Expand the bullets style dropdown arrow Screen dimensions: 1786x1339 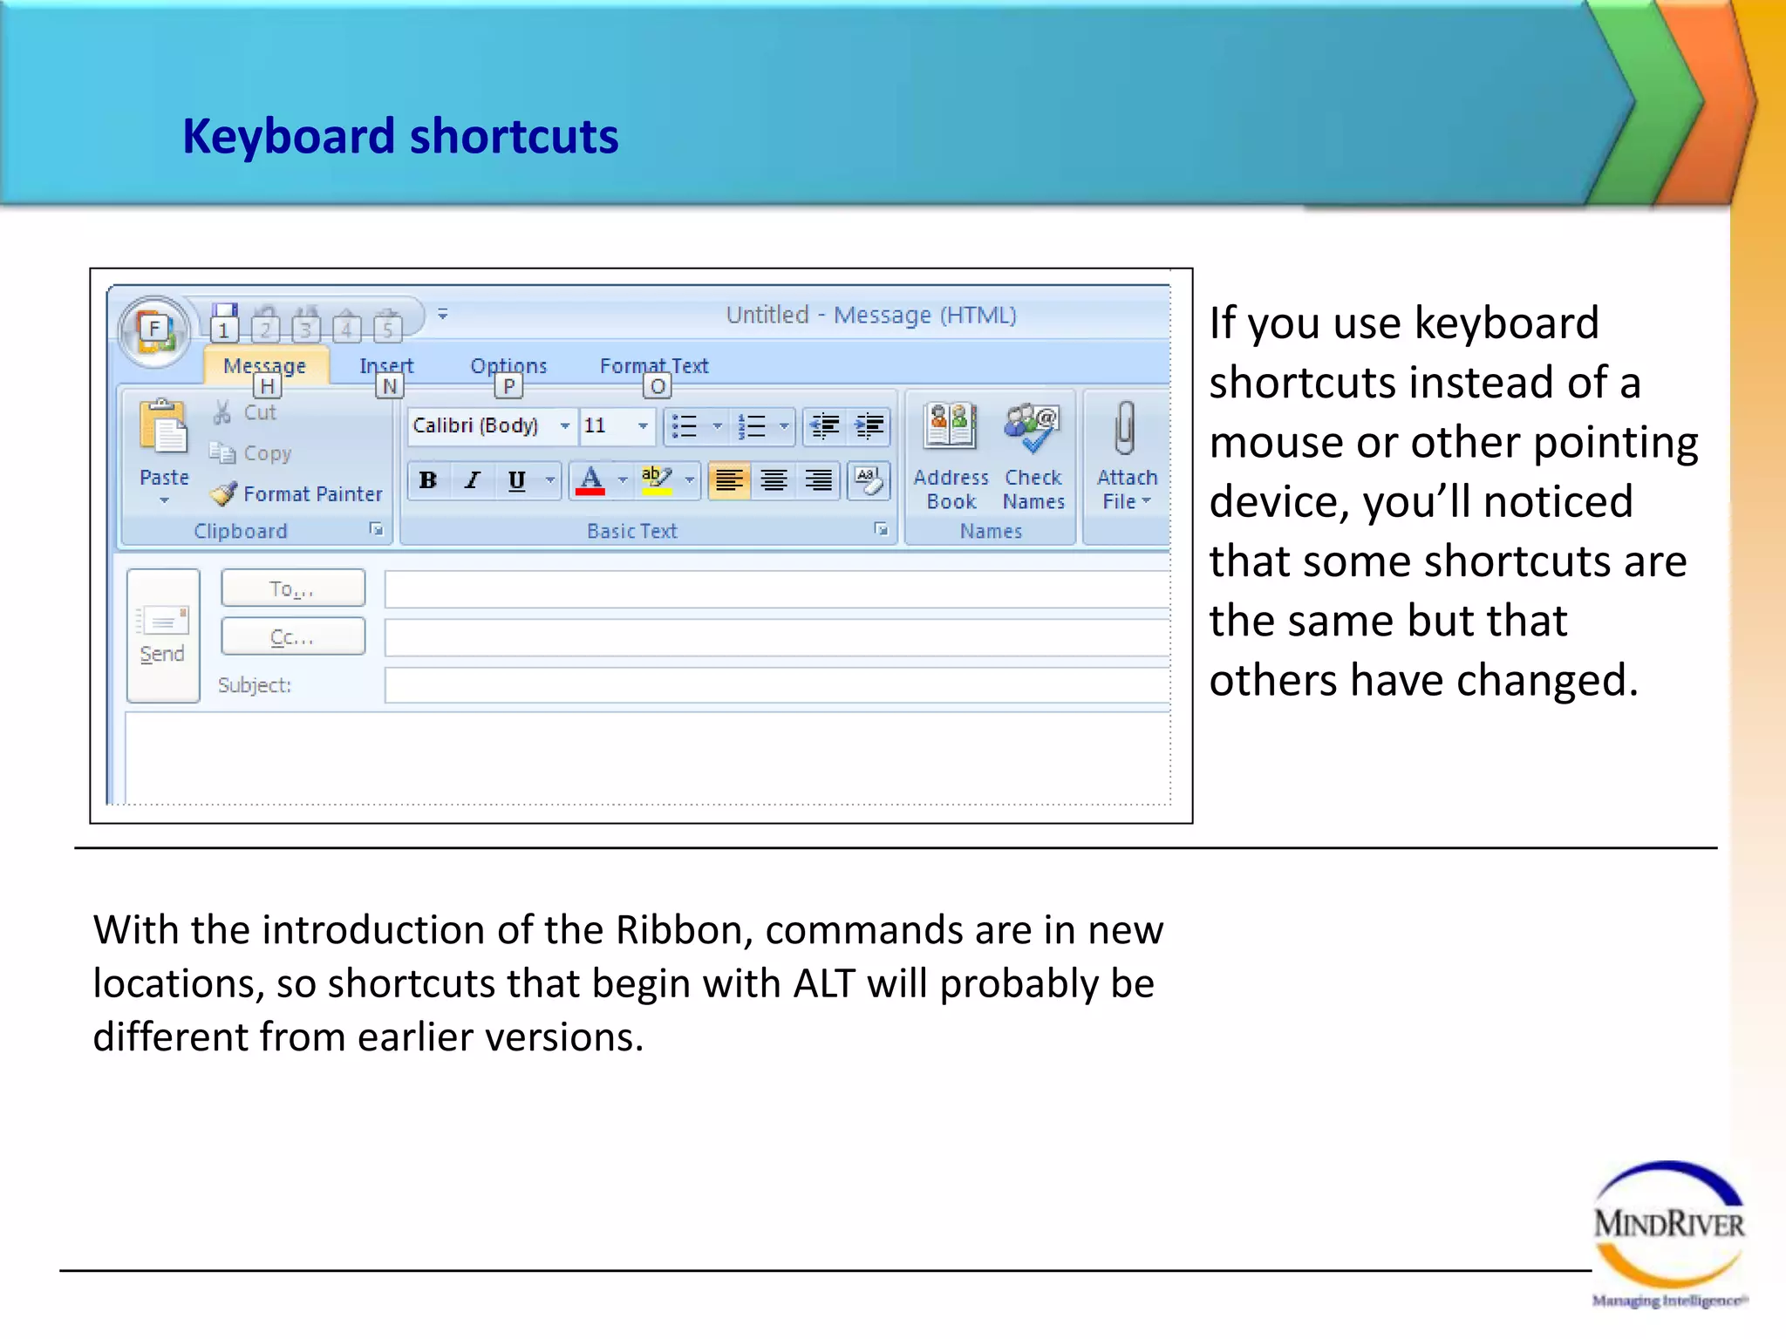[x=717, y=426]
